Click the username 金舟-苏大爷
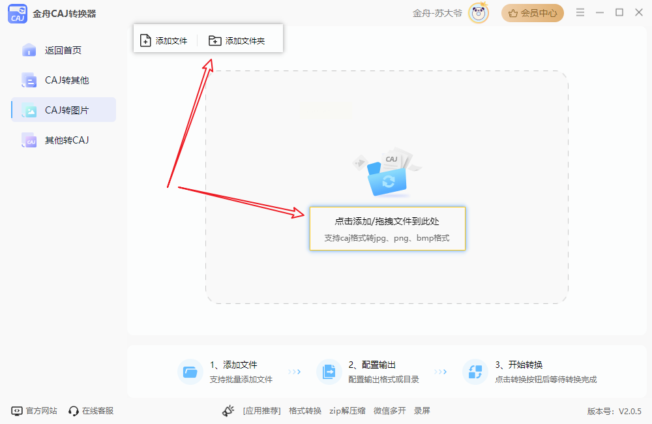652x424 pixels. [437, 13]
